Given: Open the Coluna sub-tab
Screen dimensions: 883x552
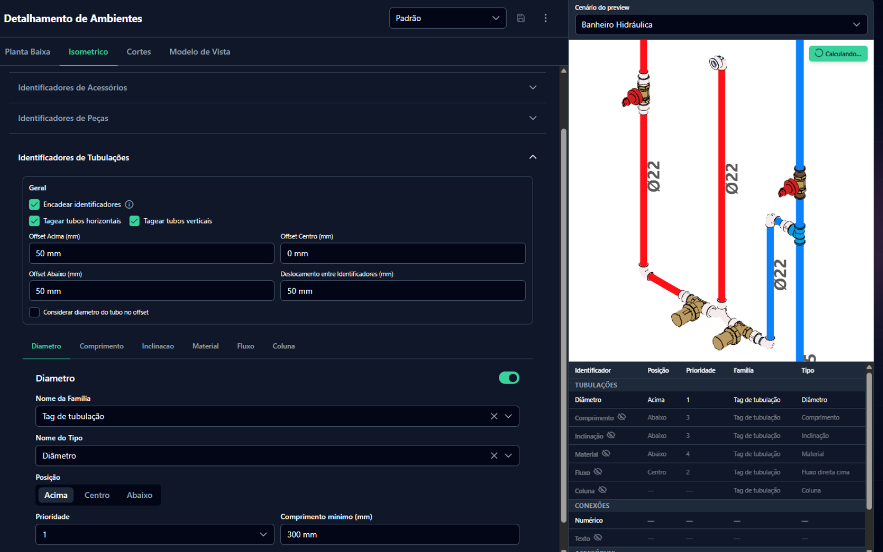Looking at the screenshot, I should [284, 346].
